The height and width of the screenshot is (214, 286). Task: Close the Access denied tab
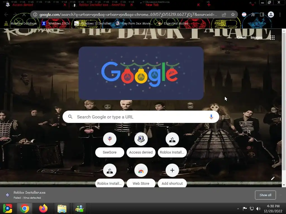(x=65, y=5)
